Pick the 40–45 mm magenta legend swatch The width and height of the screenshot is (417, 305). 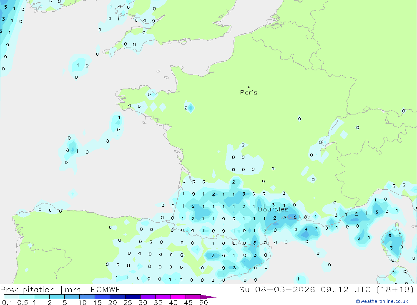[x=178, y=297]
